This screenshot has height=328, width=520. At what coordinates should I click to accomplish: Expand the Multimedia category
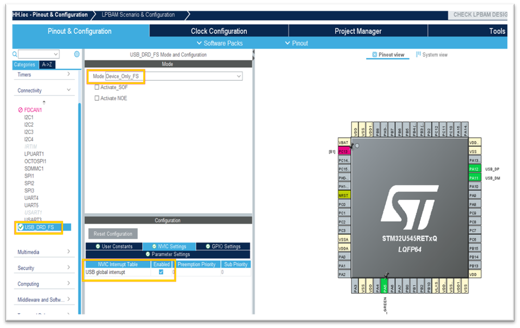tap(44, 252)
